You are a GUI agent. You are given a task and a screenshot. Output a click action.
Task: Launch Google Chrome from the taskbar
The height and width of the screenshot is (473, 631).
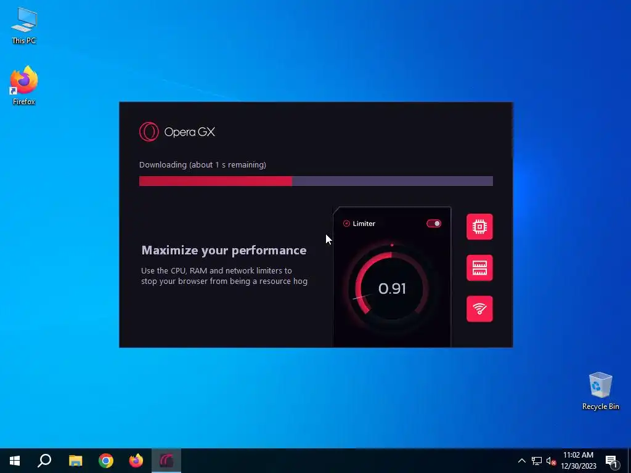coord(106,461)
